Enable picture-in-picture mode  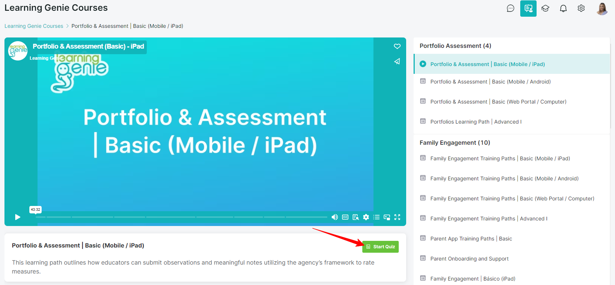pyautogui.click(x=387, y=217)
